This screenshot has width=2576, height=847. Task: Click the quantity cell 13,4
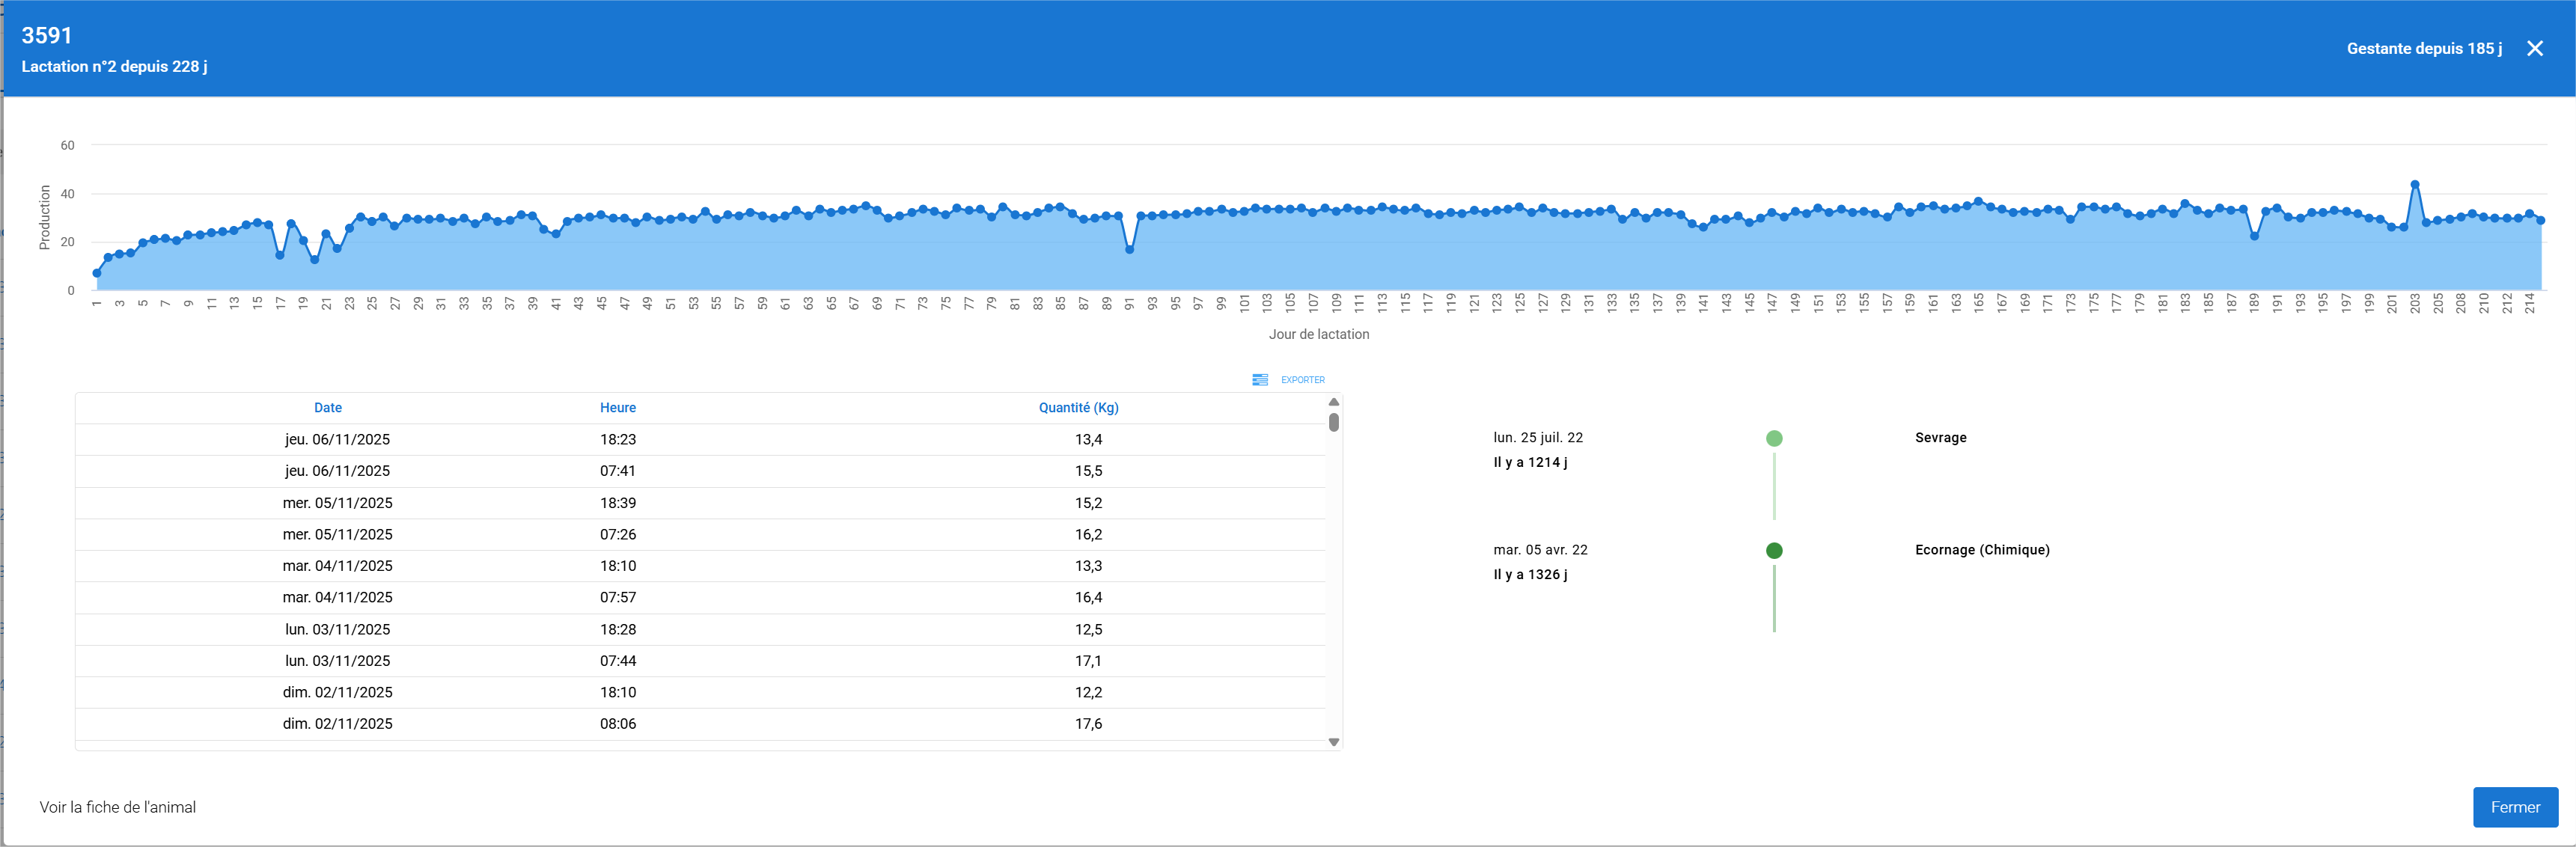pyautogui.click(x=1088, y=440)
